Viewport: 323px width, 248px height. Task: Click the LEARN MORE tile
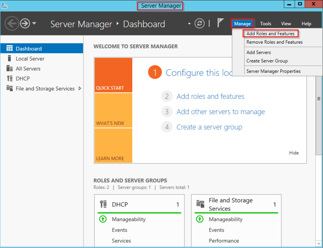click(x=113, y=145)
